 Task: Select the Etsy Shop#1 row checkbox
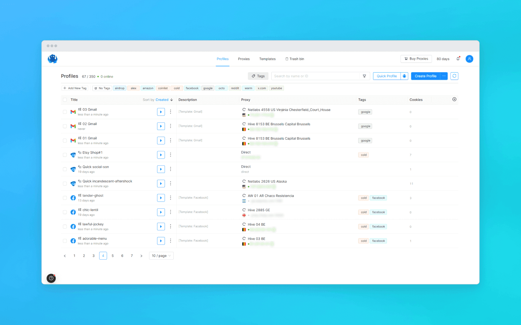(x=65, y=155)
